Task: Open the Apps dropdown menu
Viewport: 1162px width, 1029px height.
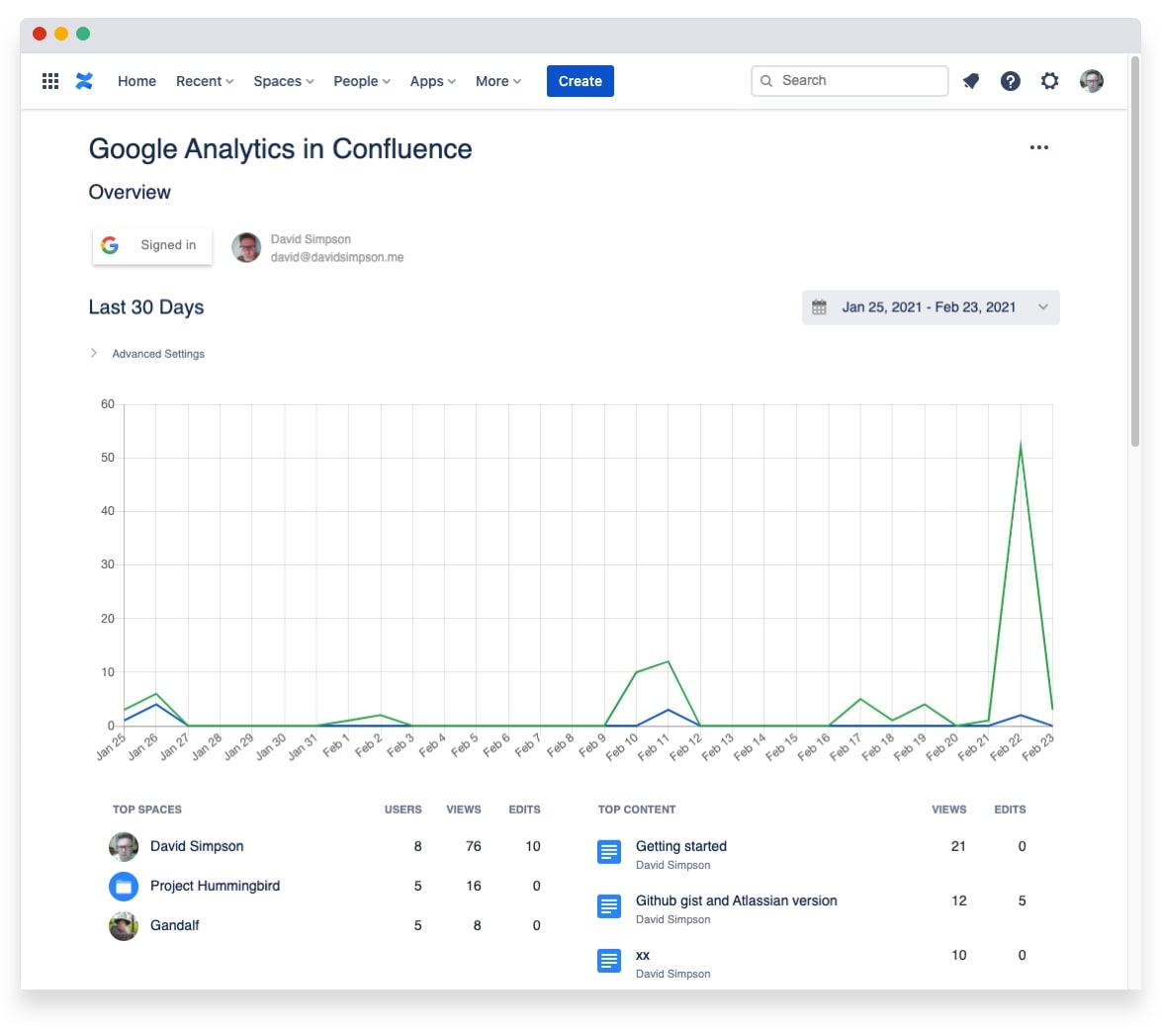Action: coord(433,81)
